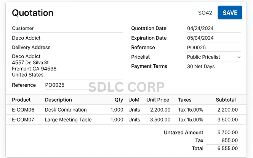This screenshot has width=253, height=158.
Task: Click the Reference input below the delivery address
Action: [x=84, y=85]
